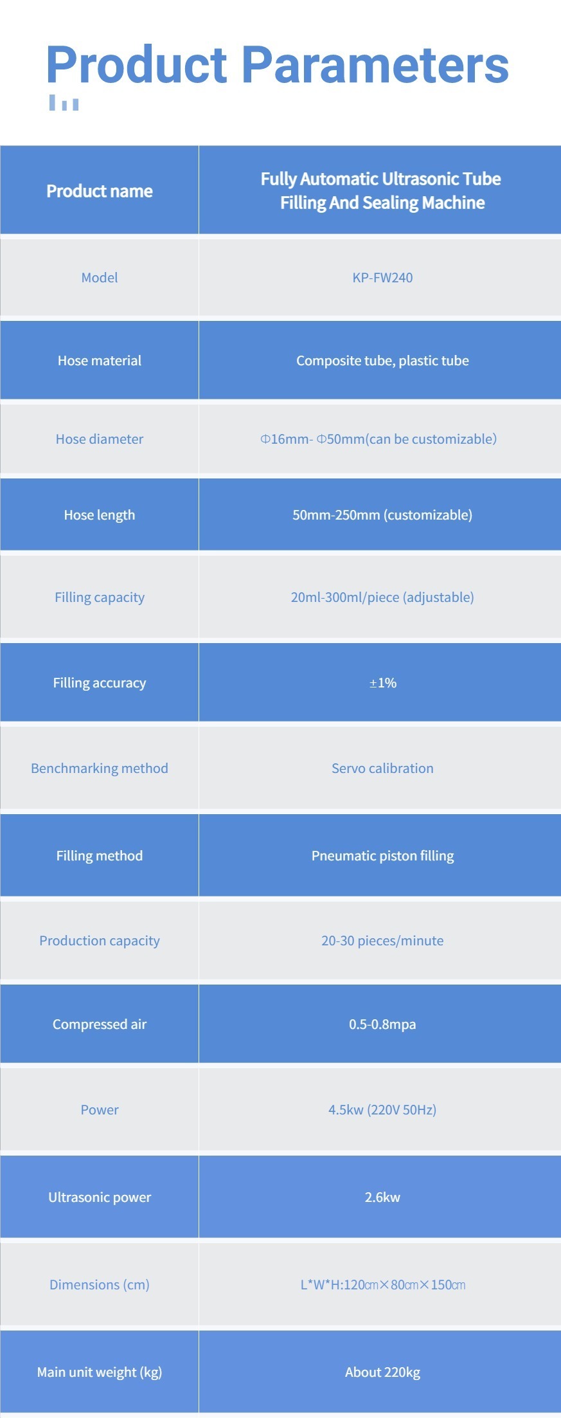
Task: Select the Product name header cell
Action: pos(100,191)
